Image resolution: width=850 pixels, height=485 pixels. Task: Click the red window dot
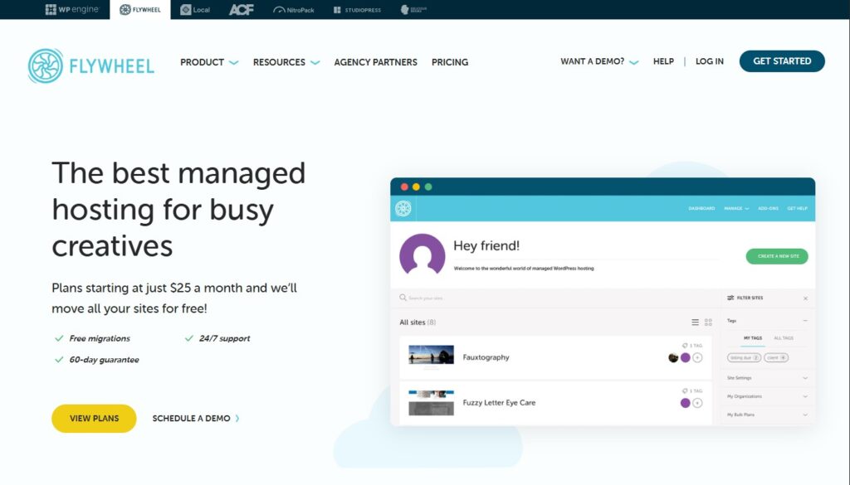[404, 187]
